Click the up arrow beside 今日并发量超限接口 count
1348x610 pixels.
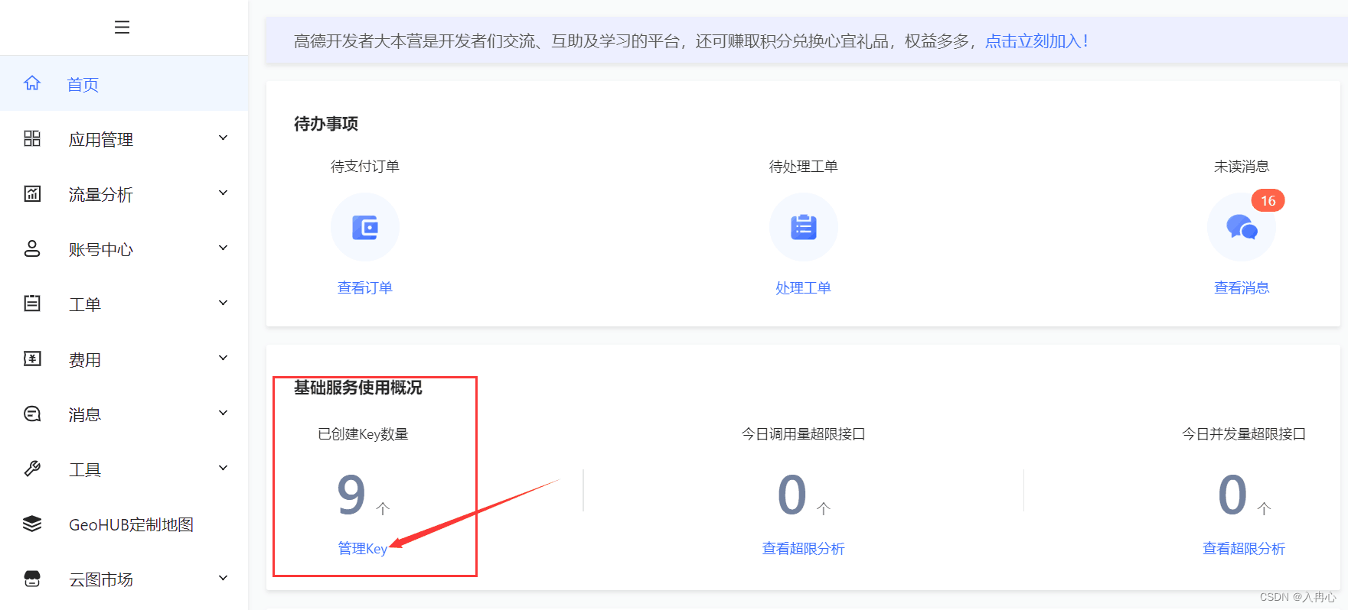pyautogui.click(x=1264, y=508)
